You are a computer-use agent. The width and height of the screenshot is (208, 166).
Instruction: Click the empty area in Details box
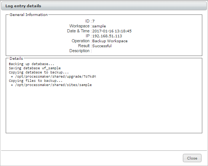coord(104,110)
